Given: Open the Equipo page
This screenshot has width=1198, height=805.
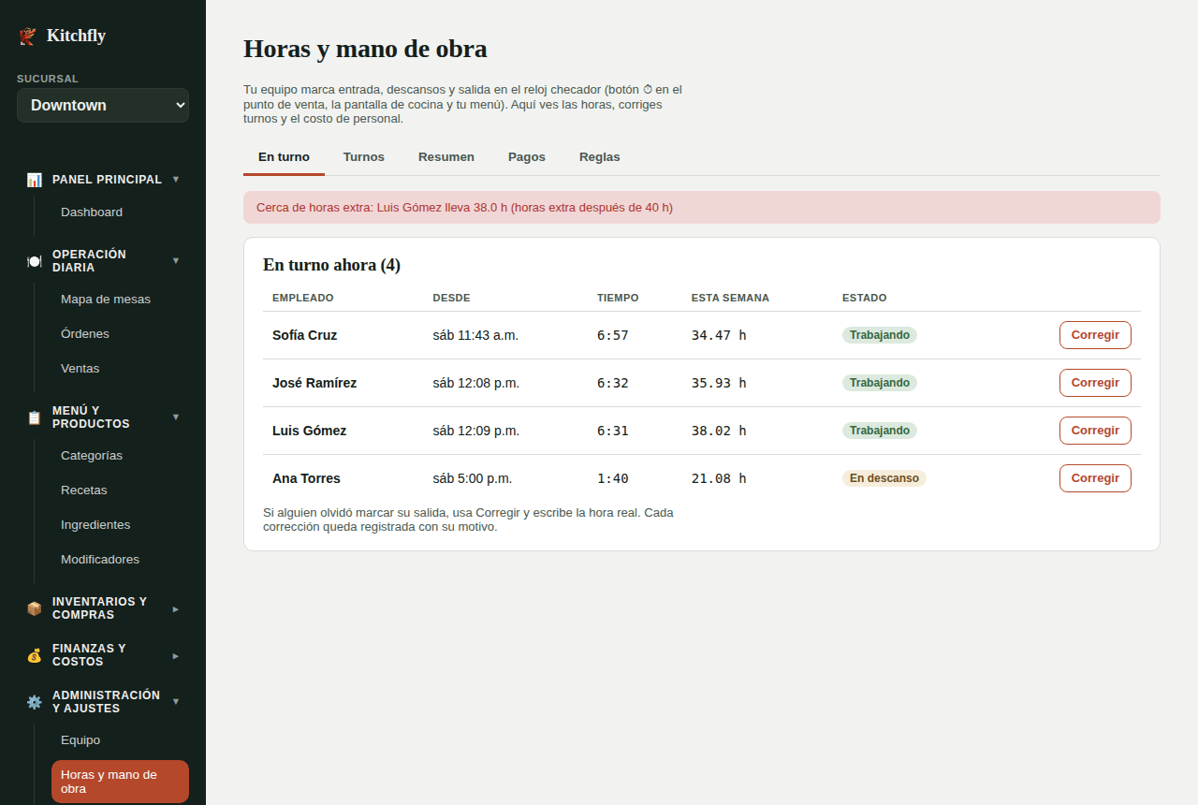Looking at the screenshot, I should click(x=120, y=740).
